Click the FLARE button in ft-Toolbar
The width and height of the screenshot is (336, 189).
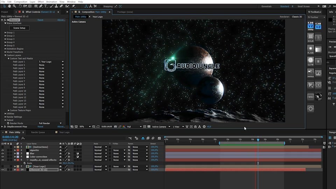pyautogui.click(x=310, y=49)
